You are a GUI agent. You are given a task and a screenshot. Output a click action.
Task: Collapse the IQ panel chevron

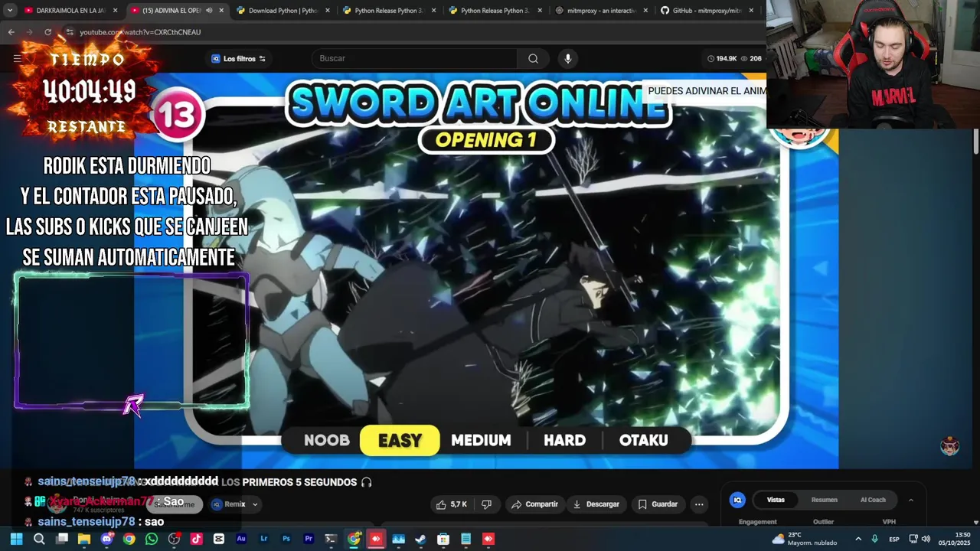(910, 500)
